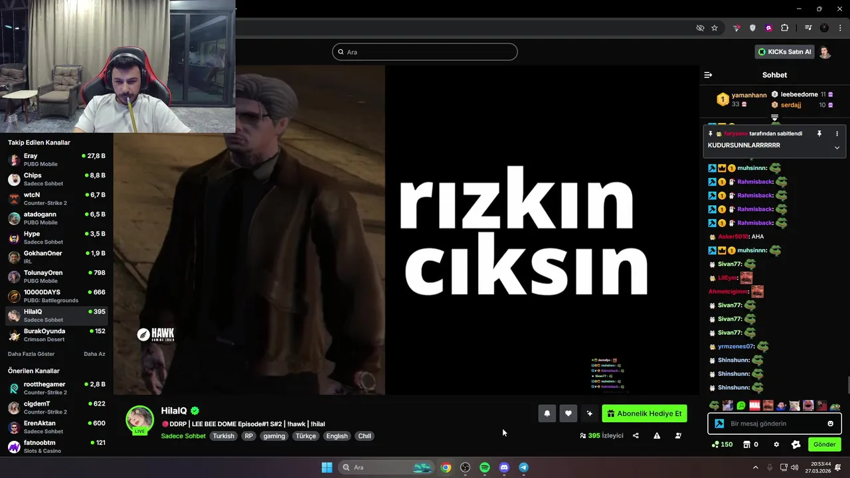The width and height of the screenshot is (850, 478).
Task: Click the channel points icon showing 150
Action: [722, 444]
